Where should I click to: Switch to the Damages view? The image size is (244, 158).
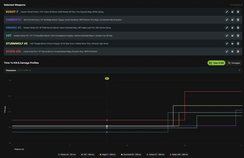[234, 63]
